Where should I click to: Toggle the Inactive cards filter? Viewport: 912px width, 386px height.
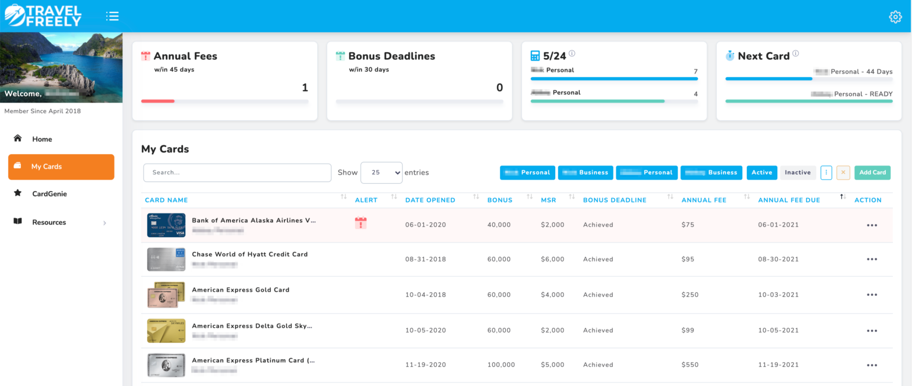pyautogui.click(x=797, y=173)
